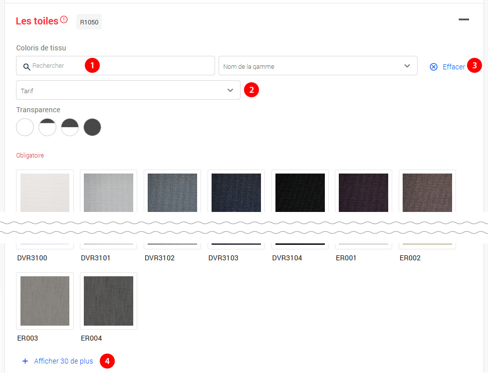Click the Effacer link to clear filters
The width and height of the screenshot is (488, 384).
point(454,67)
